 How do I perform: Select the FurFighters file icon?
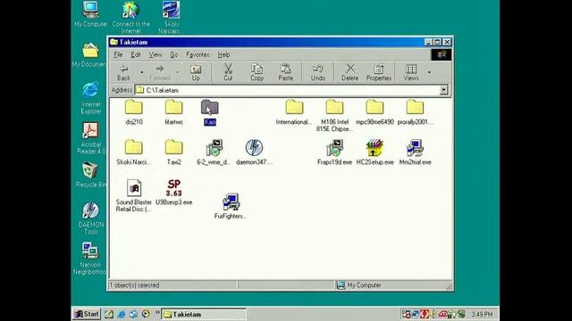(x=231, y=206)
